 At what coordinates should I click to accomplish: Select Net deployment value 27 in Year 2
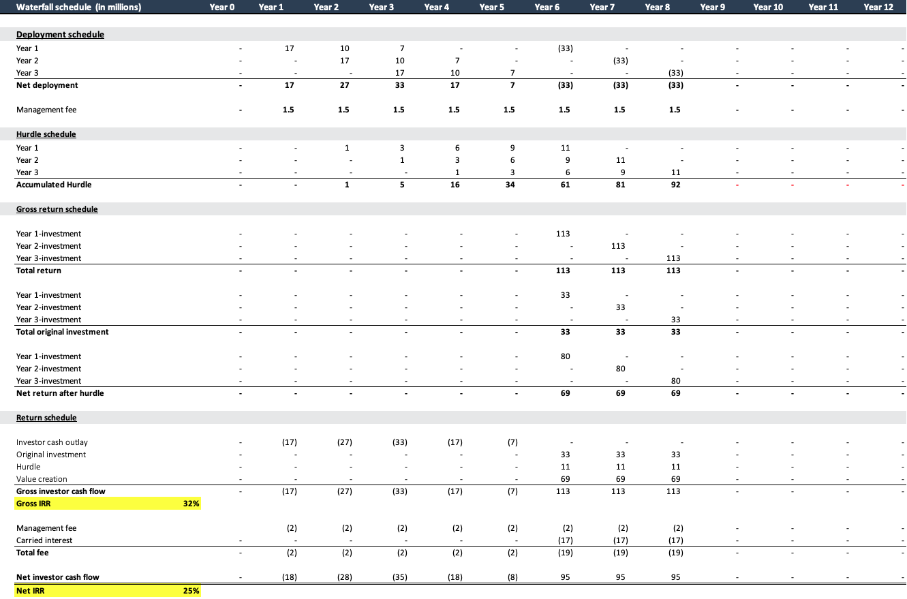343,85
